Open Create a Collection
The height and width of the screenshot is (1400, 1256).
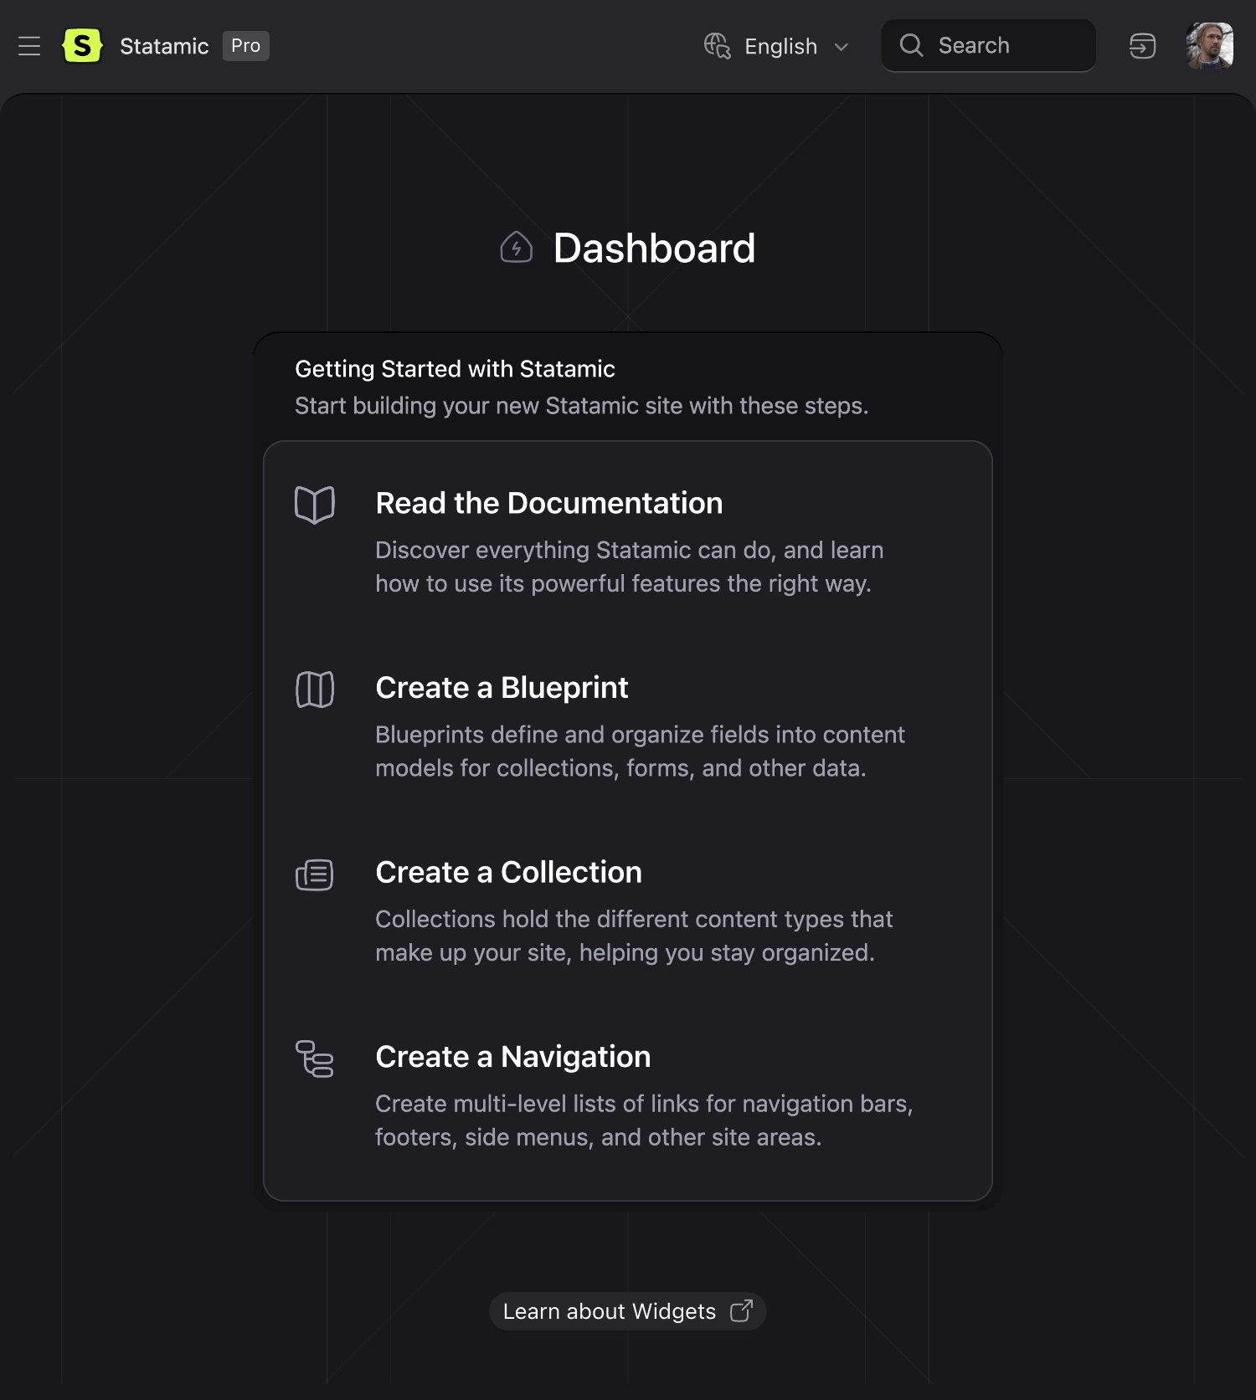click(508, 872)
